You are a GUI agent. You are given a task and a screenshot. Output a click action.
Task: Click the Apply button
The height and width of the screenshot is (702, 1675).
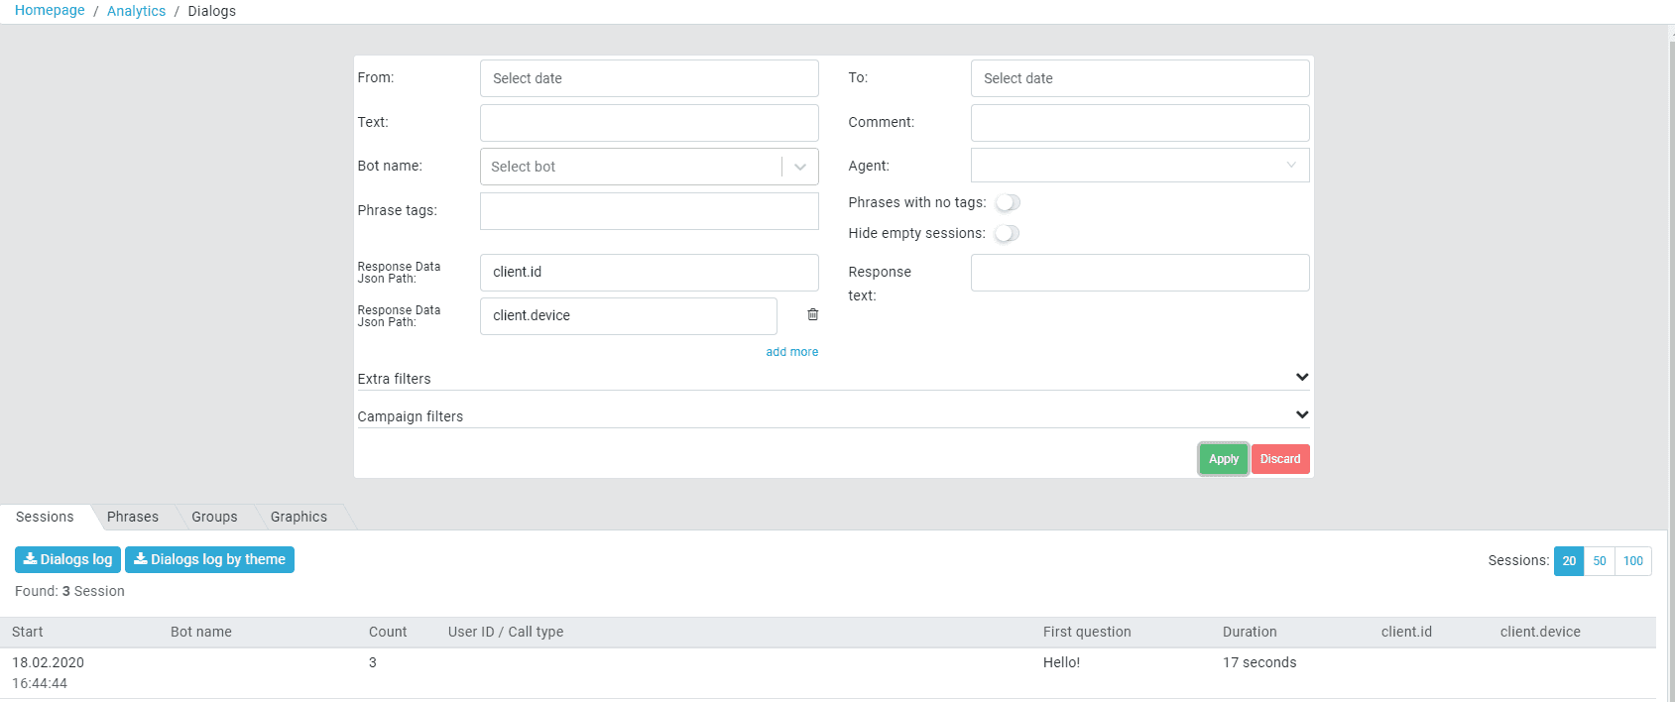[1223, 459]
